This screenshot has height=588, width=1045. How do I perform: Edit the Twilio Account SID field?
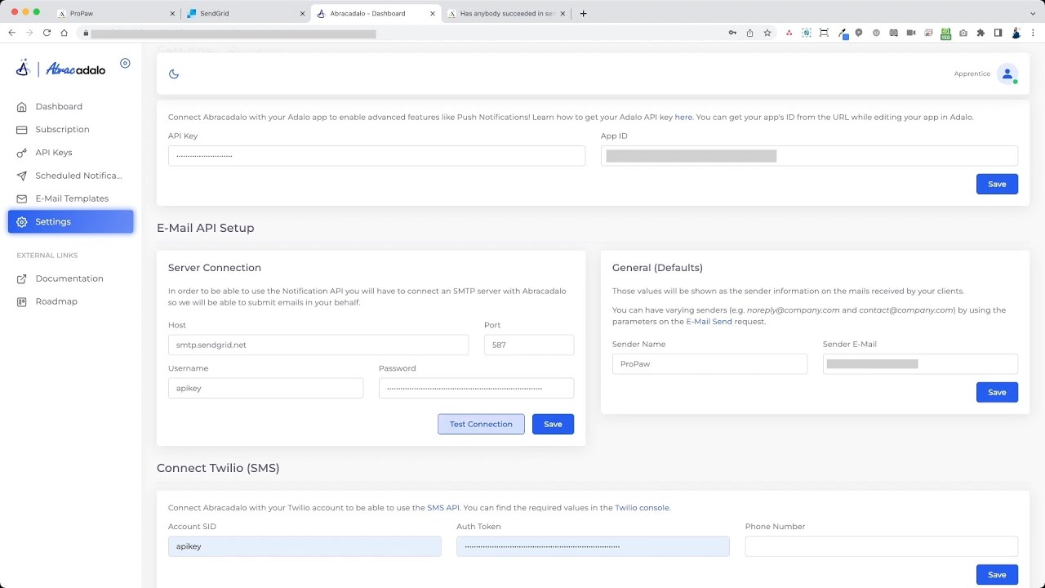click(x=305, y=546)
